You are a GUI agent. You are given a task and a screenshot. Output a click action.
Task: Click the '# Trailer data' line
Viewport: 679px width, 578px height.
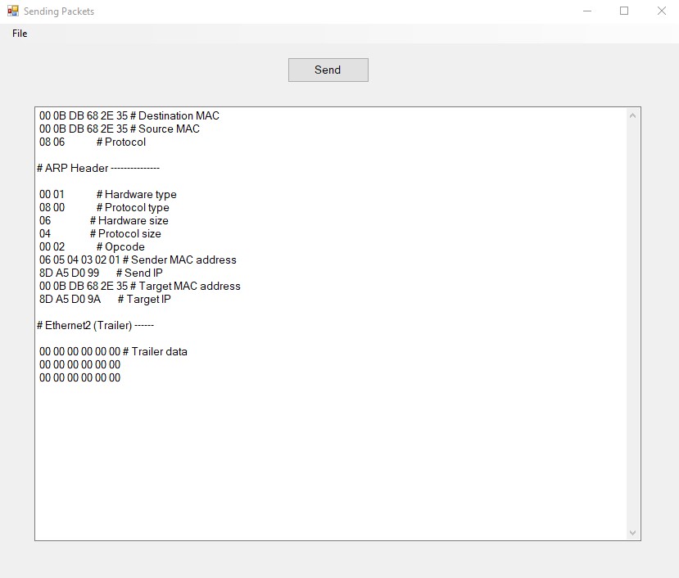[113, 351]
